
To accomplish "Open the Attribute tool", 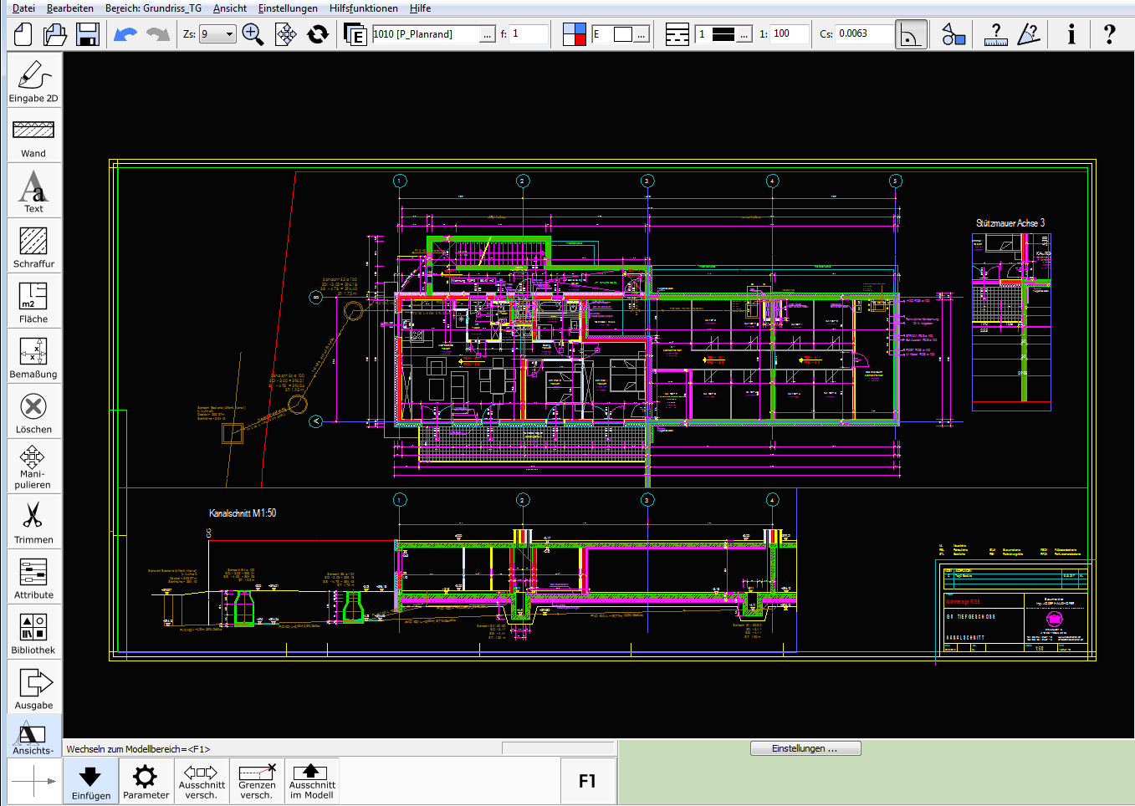I will tap(33, 576).
